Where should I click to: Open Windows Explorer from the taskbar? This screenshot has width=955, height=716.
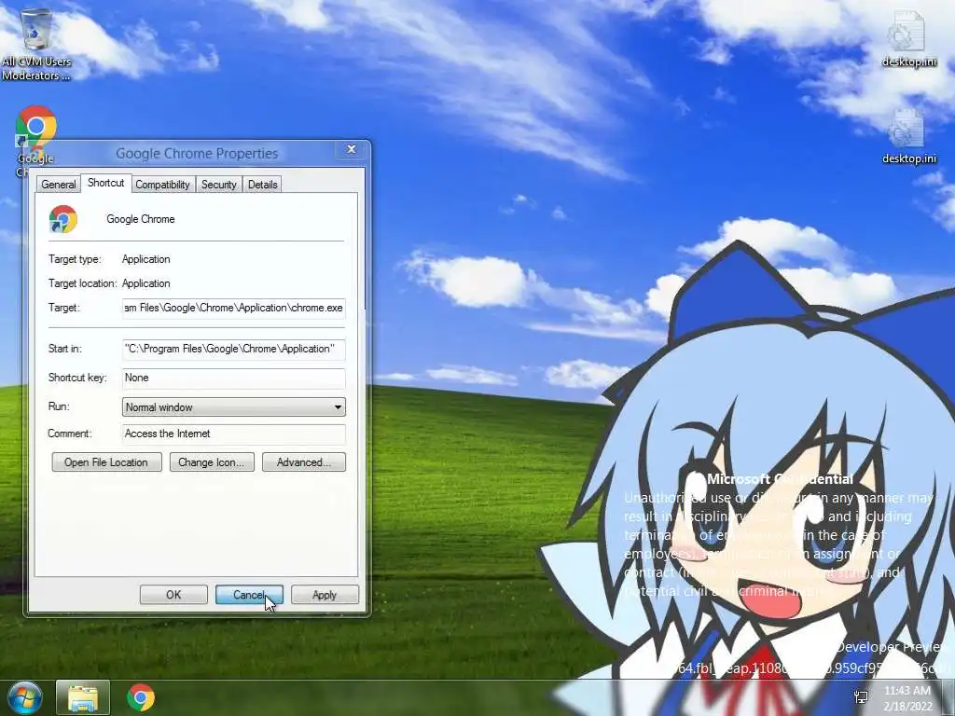point(83,697)
